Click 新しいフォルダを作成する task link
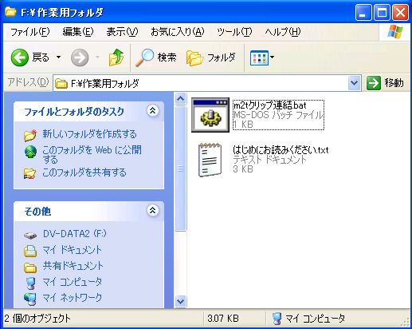The image size is (412, 329). point(89,134)
